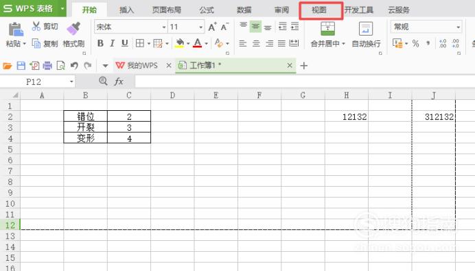Viewport: 475px width, 271px height.
Task: Expand the Paste options arrow
Action: click(24, 44)
